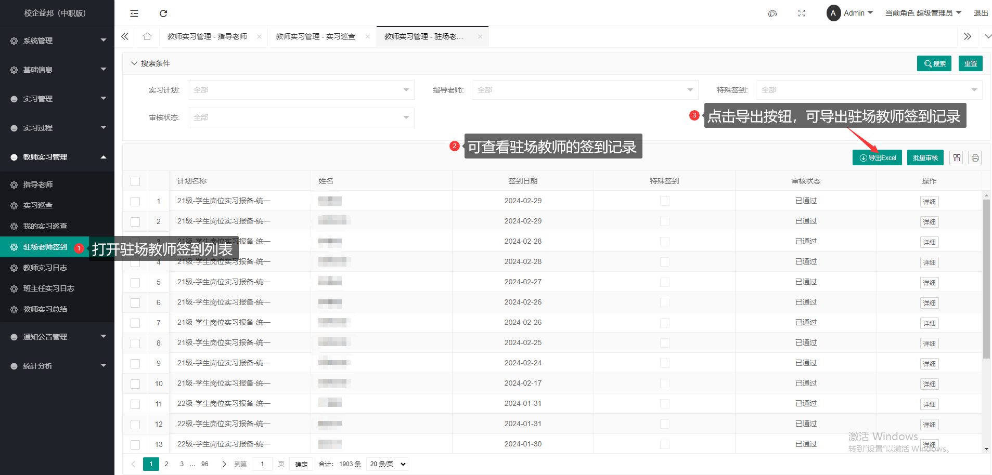This screenshot has width=992, height=475.
Task: Open 教师实习日志 in the sidebar
Action: [45, 268]
